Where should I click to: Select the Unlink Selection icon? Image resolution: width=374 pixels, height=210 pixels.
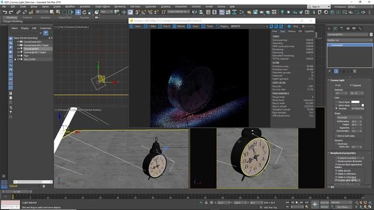pyautogui.click(x=25, y=12)
